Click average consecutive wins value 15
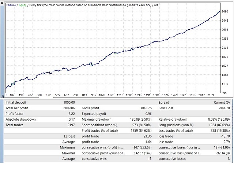The height and width of the screenshot is (176, 234). coord(150,159)
